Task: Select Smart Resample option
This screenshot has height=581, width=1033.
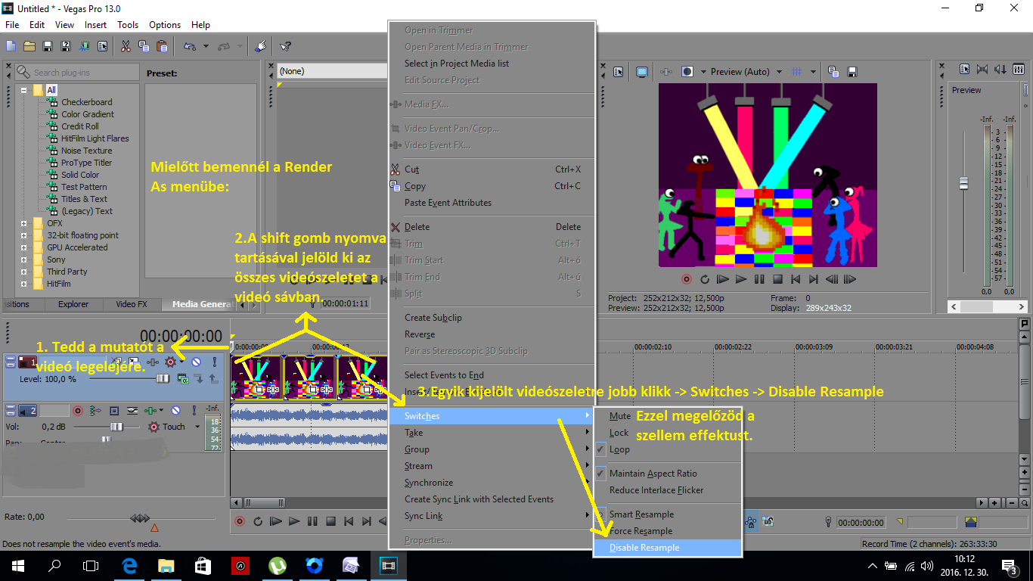Action: pos(667,514)
